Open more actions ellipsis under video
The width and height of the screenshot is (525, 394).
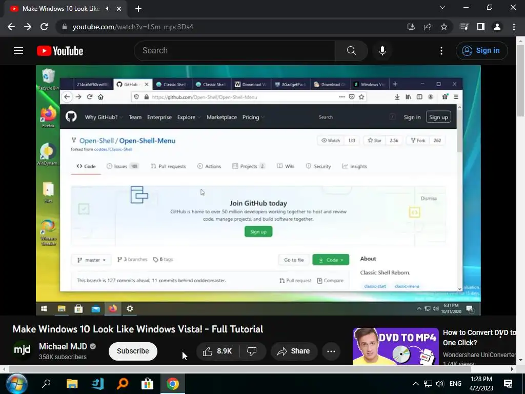tap(331, 351)
